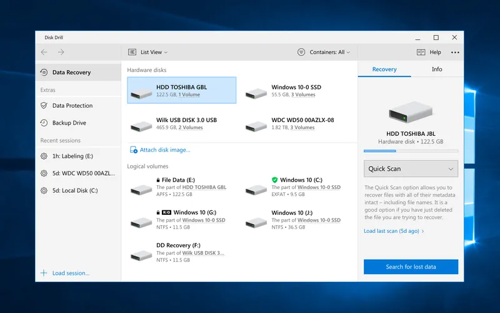Select WDC WD50 00AZLX-08 disk name
500x313 pixels.
(302, 120)
